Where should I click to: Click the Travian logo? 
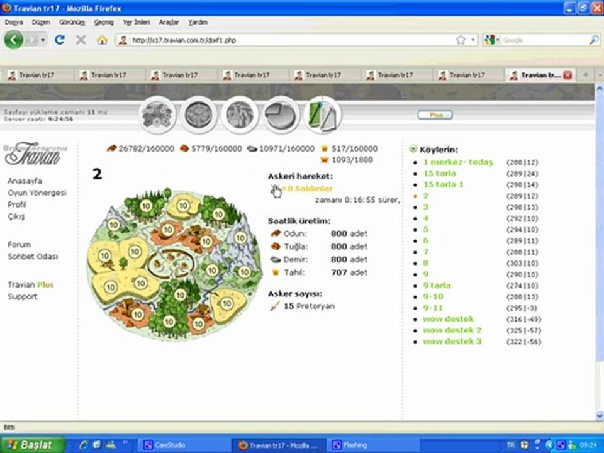click(34, 155)
